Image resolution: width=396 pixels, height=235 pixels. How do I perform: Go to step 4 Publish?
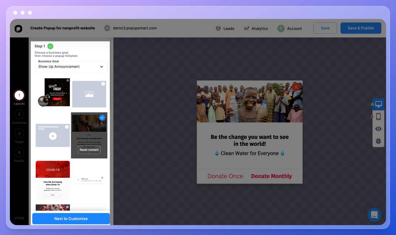[19, 155]
